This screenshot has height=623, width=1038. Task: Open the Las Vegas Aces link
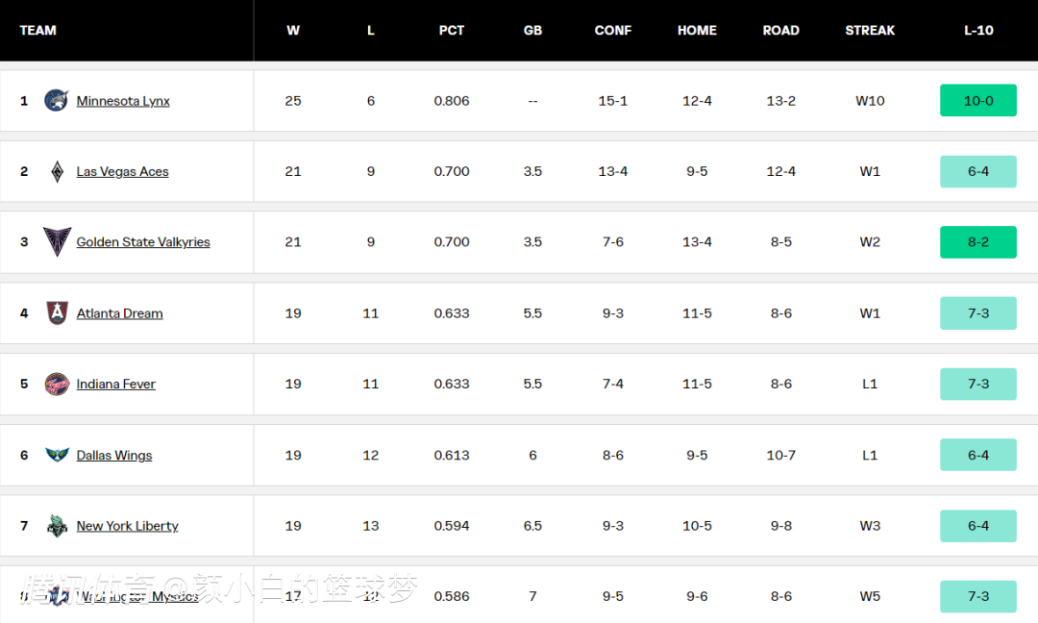point(122,171)
